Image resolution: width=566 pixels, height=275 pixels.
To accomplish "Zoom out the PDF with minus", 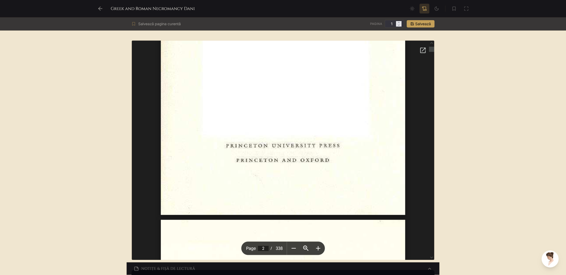I will tap(294, 248).
